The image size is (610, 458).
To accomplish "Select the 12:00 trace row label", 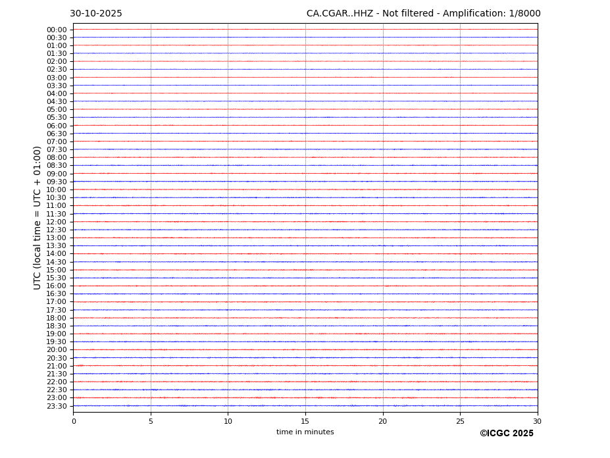I will click(x=57, y=222).
